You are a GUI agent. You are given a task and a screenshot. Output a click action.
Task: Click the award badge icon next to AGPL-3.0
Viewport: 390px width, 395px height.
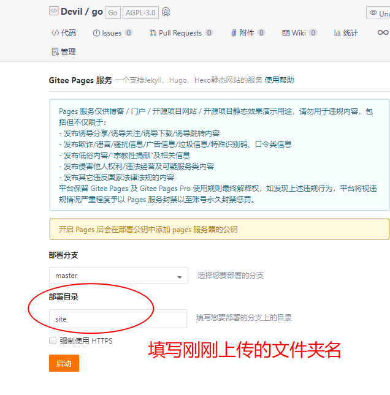[x=166, y=12]
